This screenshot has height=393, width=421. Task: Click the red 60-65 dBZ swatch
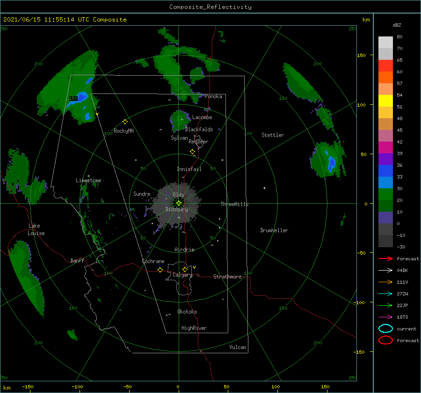click(385, 65)
